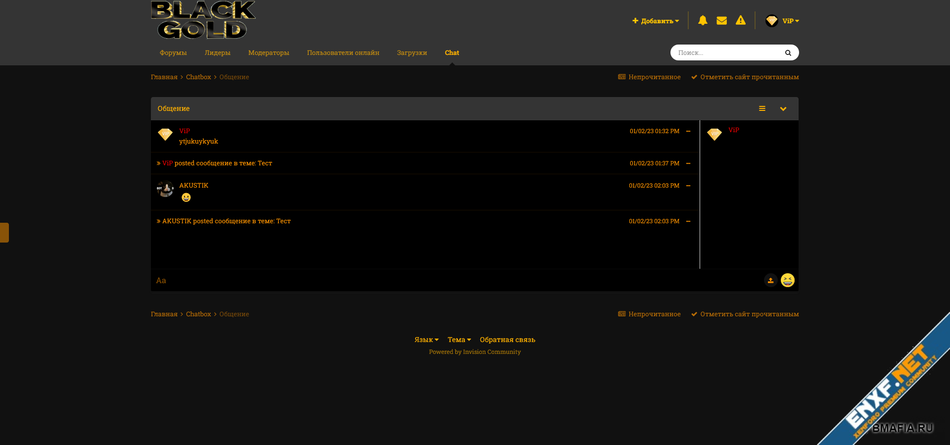Image resolution: width=950 pixels, height=445 pixels.
Task: Open the messages envelope icon
Action: [721, 20]
